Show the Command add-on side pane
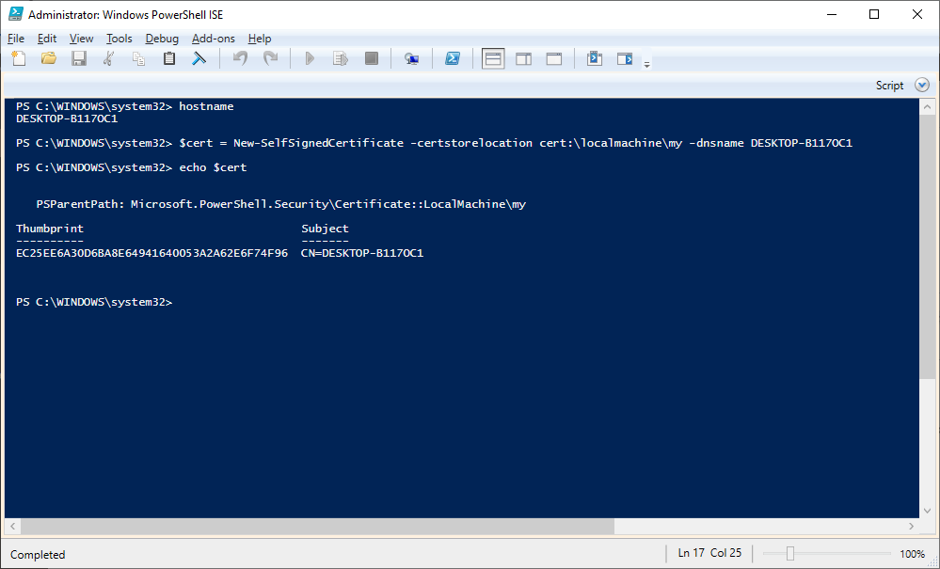Viewport: 940px width, 569px height. [x=625, y=58]
